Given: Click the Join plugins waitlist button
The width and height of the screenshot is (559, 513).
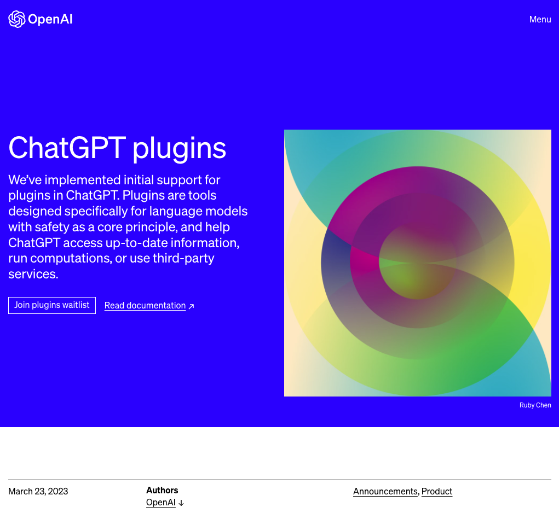Looking at the screenshot, I should (52, 305).
